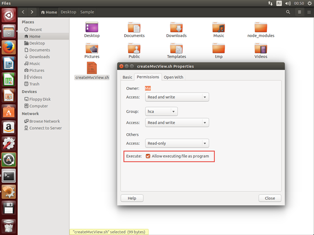Open Downloads in sidebar
The image size is (314, 235).
[x=44, y=57]
